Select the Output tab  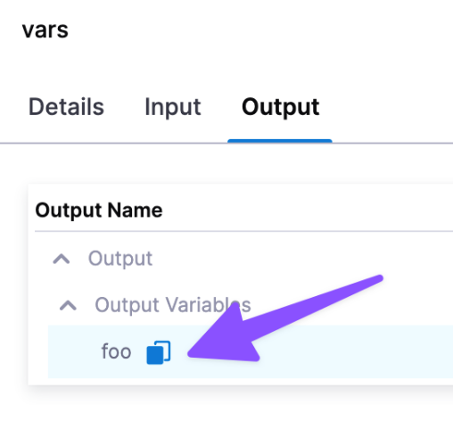[280, 107]
